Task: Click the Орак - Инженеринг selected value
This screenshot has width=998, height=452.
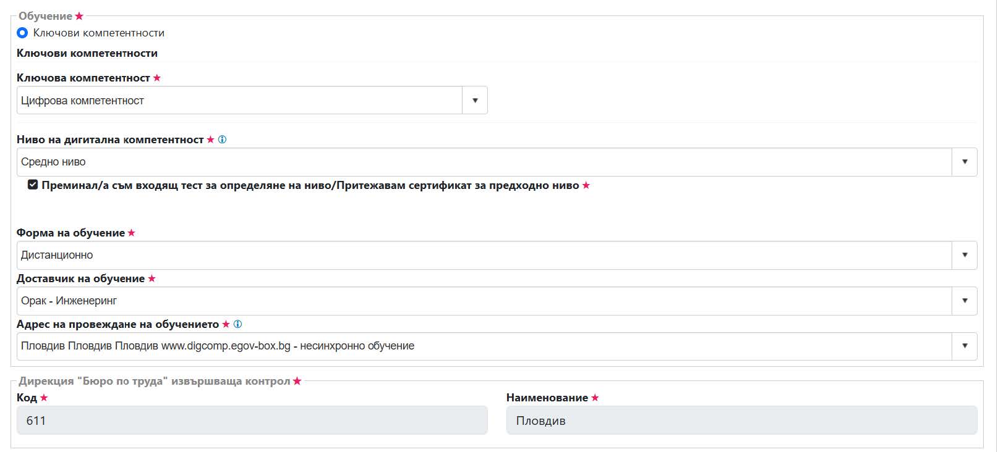Action: [x=69, y=301]
